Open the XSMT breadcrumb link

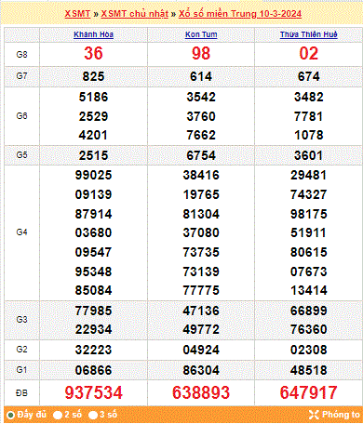77,14
